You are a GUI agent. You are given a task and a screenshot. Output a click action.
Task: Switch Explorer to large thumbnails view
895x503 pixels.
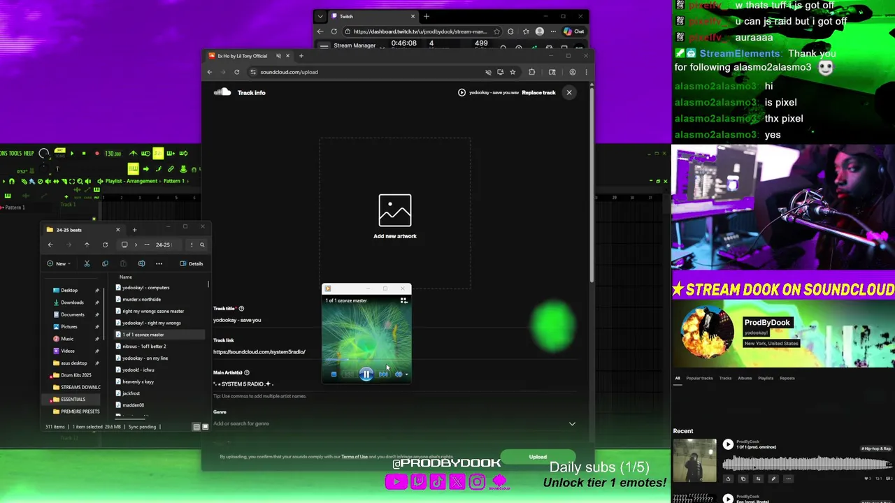(205, 427)
